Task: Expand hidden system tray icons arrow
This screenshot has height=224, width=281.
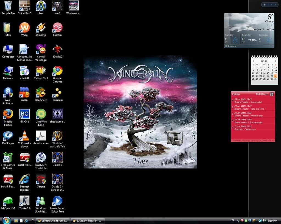Action: [238, 220]
